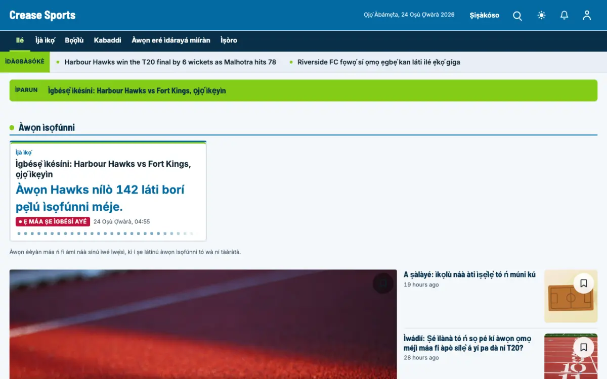Click the ÌPARUN label in green banner
Viewport: 607px width, 379px height.
tap(26, 90)
